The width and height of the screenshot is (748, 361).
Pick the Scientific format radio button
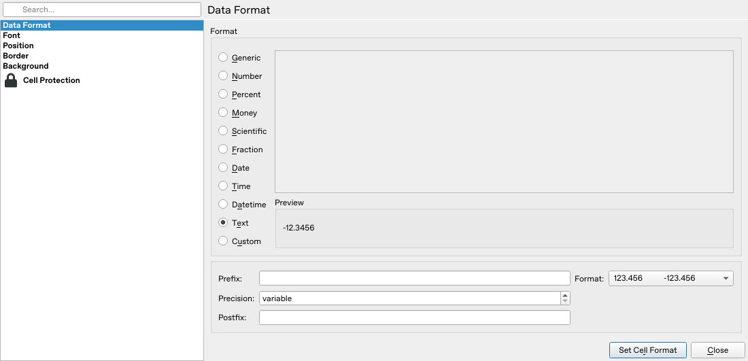(223, 131)
